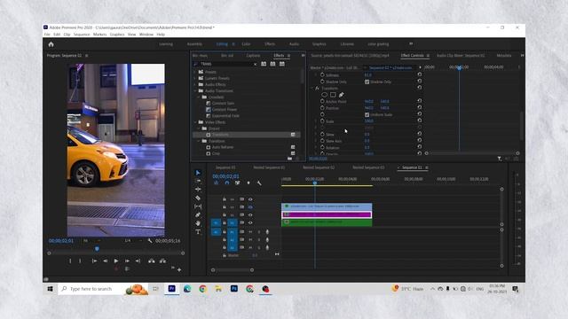Click the Program monitor playhead scrubber
The image size is (568, 319).
(97, 249)
